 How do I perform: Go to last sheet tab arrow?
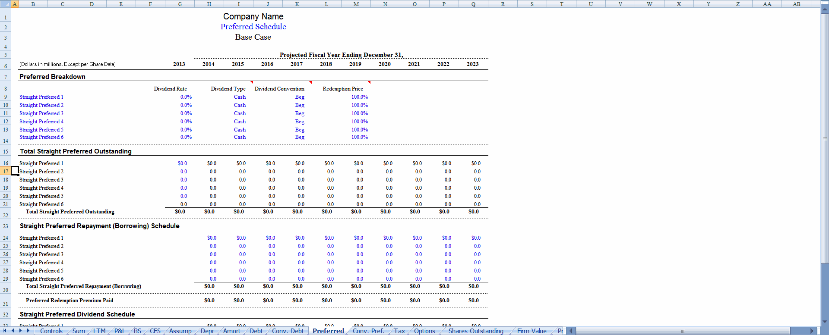[28, 331]
